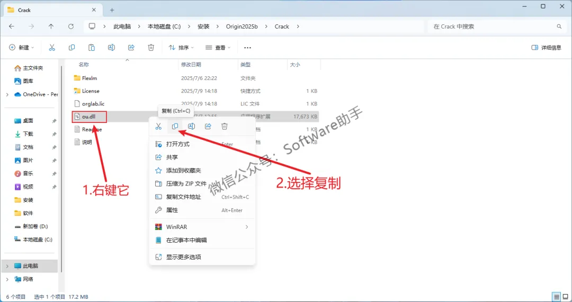Sort by the 名称 column header
The image size is (572, 302).
[84, 65]
